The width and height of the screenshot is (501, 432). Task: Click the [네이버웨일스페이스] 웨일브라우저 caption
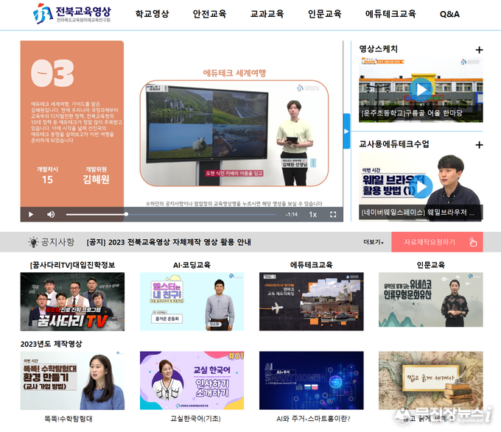coord(418,213)
